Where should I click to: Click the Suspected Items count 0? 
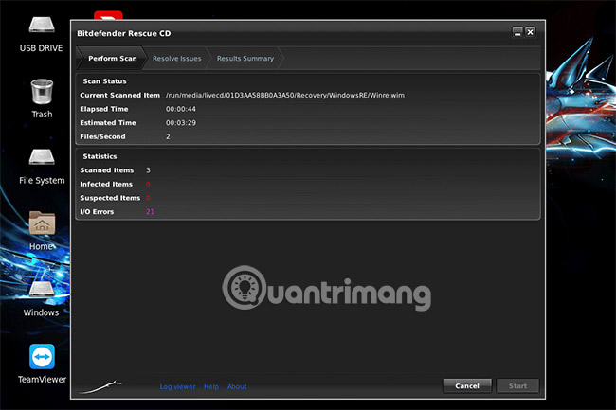tap(148, 198)
